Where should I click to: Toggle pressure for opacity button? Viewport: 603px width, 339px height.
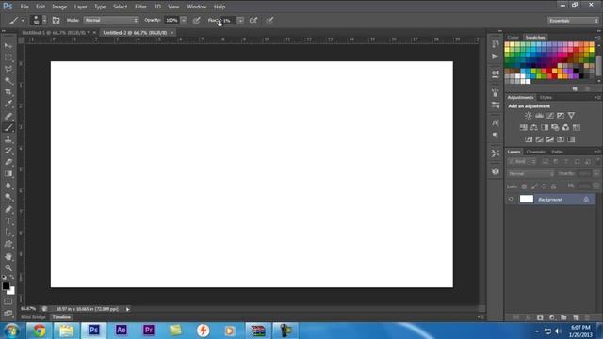[197, 21]
